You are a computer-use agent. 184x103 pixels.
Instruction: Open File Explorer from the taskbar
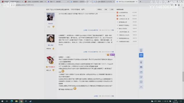point(16,101)
